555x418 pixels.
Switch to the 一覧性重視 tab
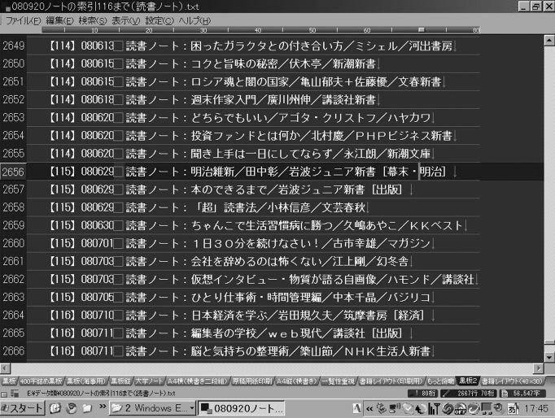(338, 381)
